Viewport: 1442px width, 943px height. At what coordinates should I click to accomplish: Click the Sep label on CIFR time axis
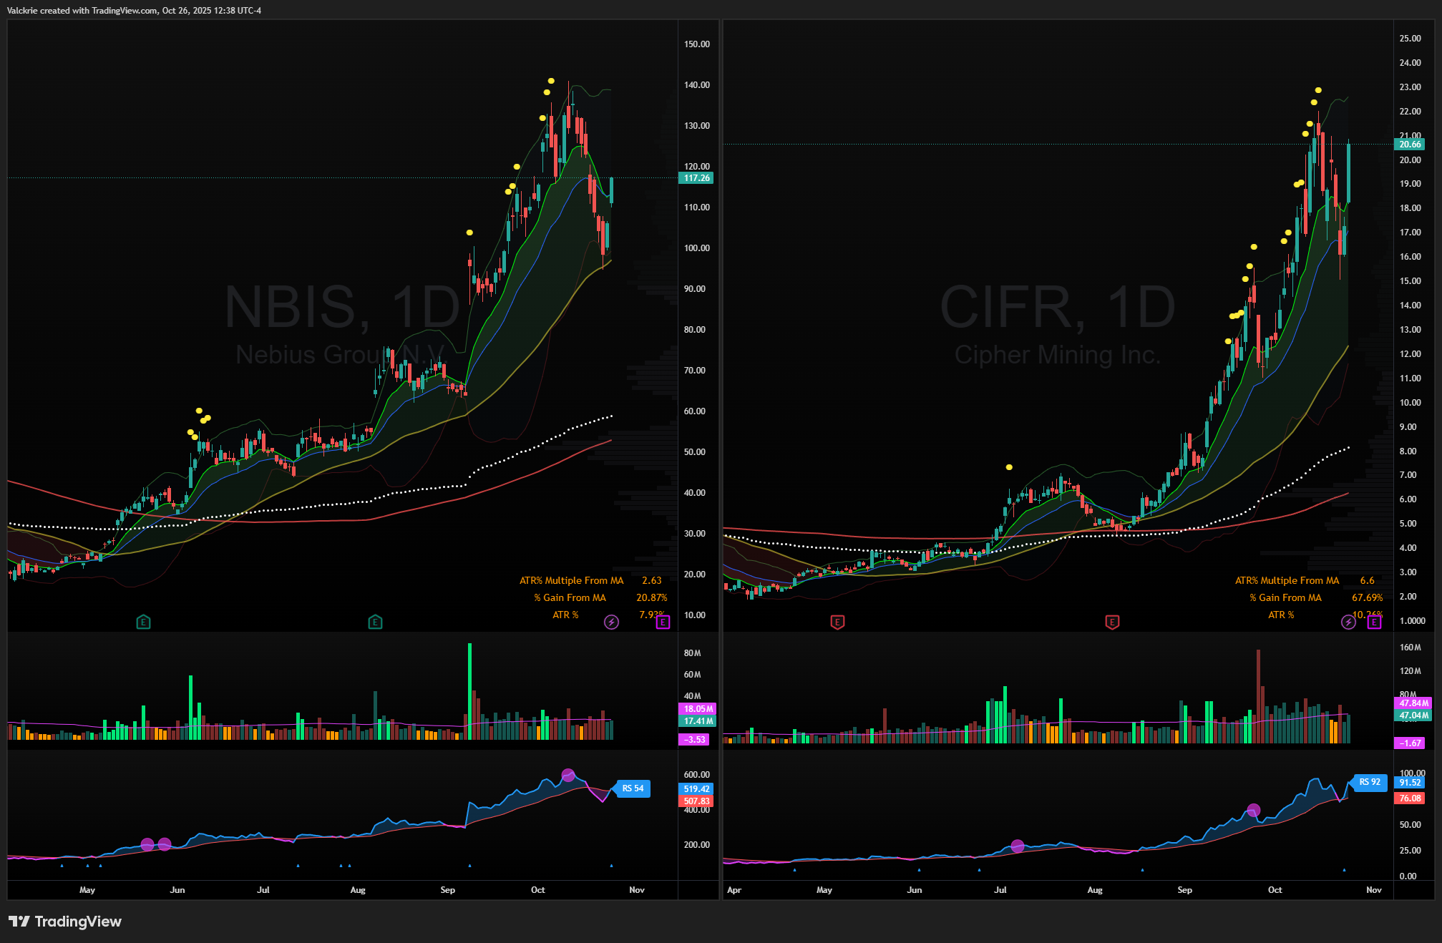[1184, 890]
